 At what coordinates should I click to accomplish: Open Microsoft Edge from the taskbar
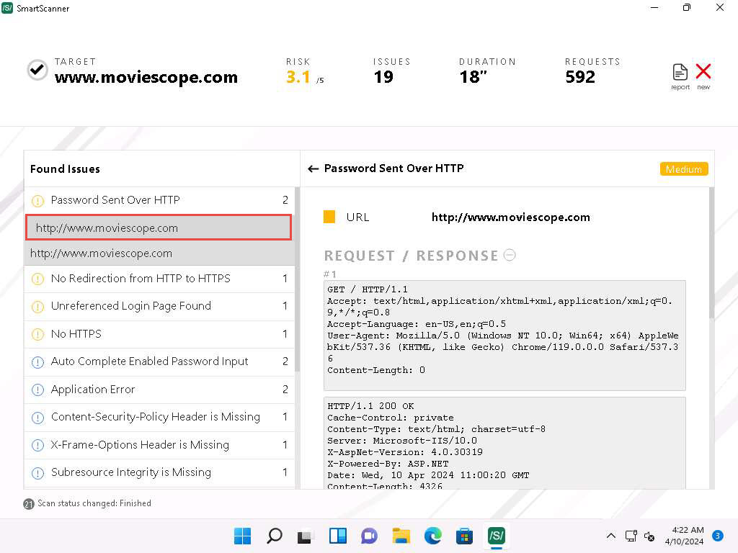coord(432,536)
